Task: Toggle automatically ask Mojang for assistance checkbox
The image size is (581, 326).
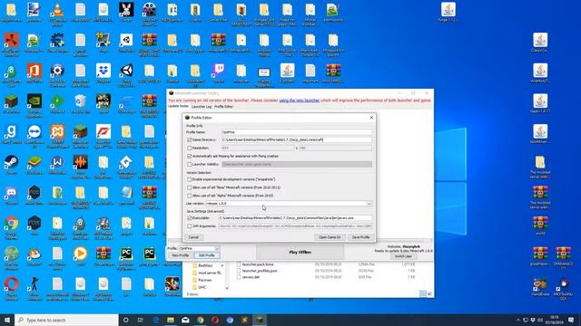Action: click(x=190, y=157)
